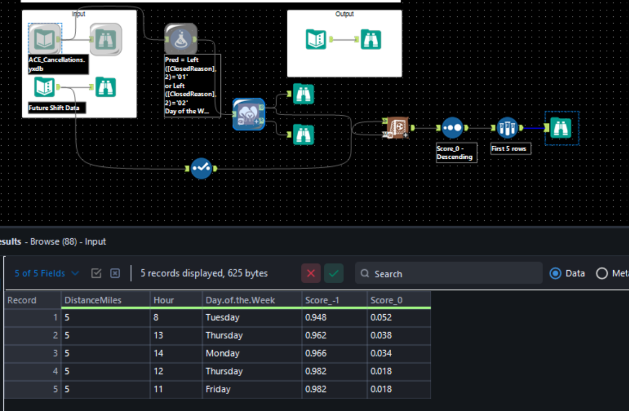The width and height of the screenshot is (629, 411).
Task: Select the Data radio button
Action: (556, 273)
